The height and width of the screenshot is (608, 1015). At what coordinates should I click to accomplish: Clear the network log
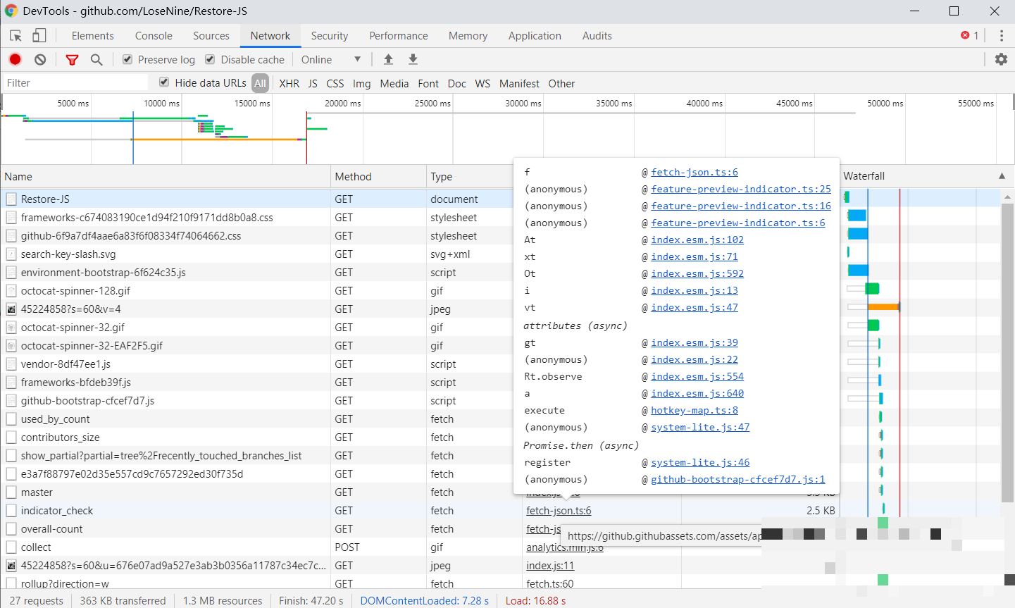pos(40,60)
